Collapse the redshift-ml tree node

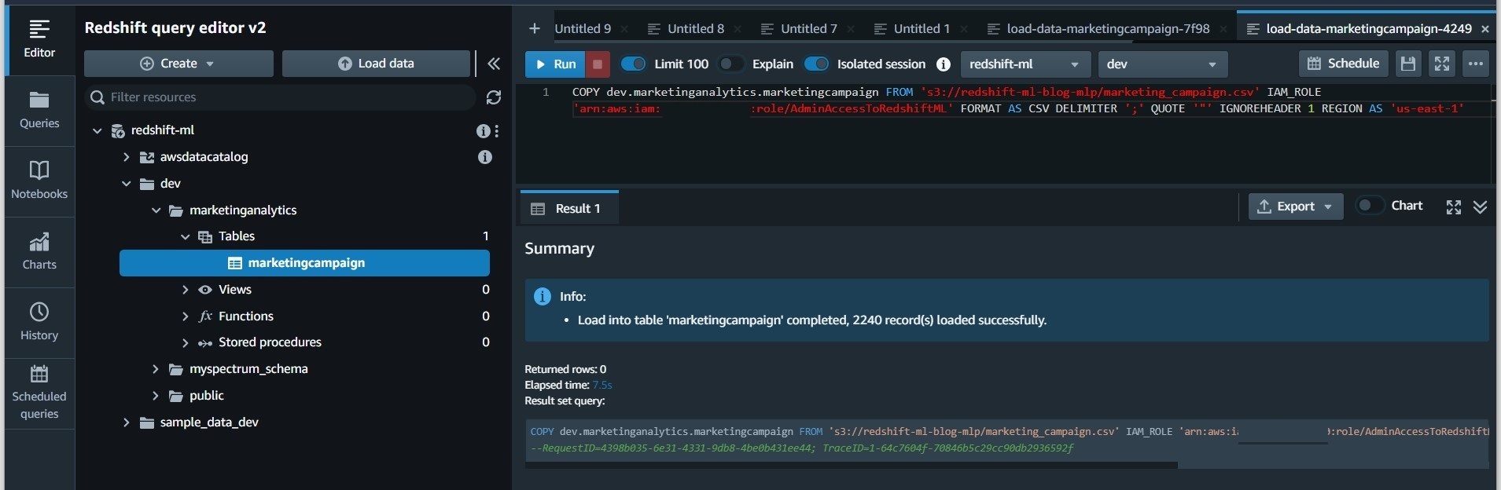[97, 131]
